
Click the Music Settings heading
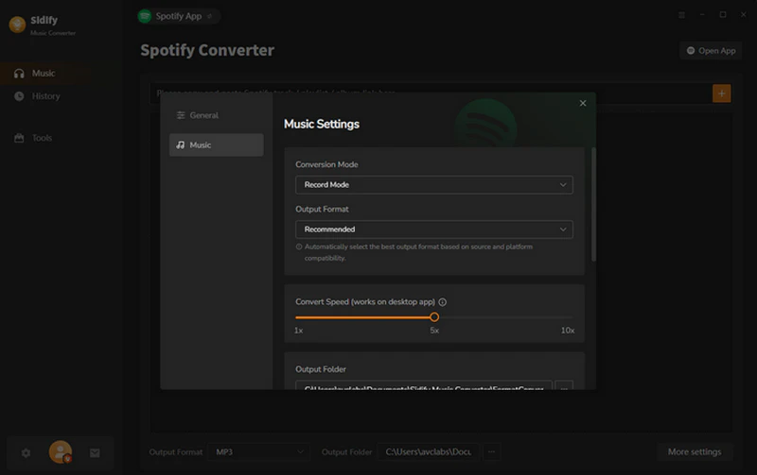[322, 125]
